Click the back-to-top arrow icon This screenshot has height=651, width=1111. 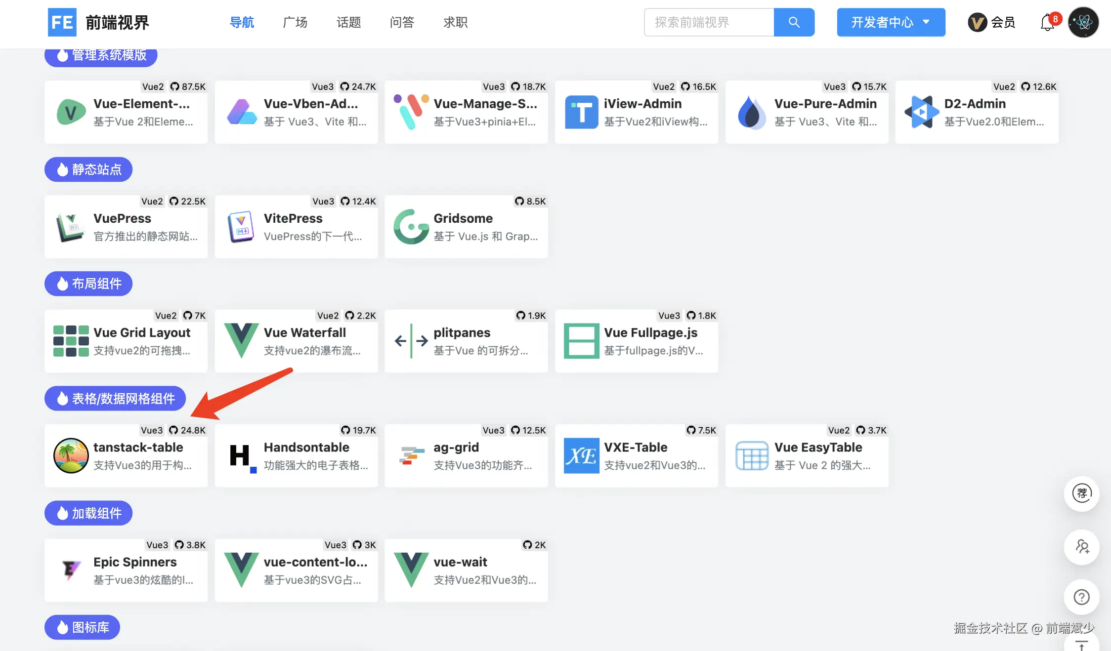(x=1081, y=644)
